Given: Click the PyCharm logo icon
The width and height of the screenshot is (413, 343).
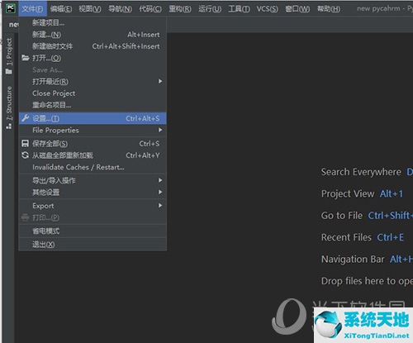Looking at the screenshot, I should click(x=11, y=8).
